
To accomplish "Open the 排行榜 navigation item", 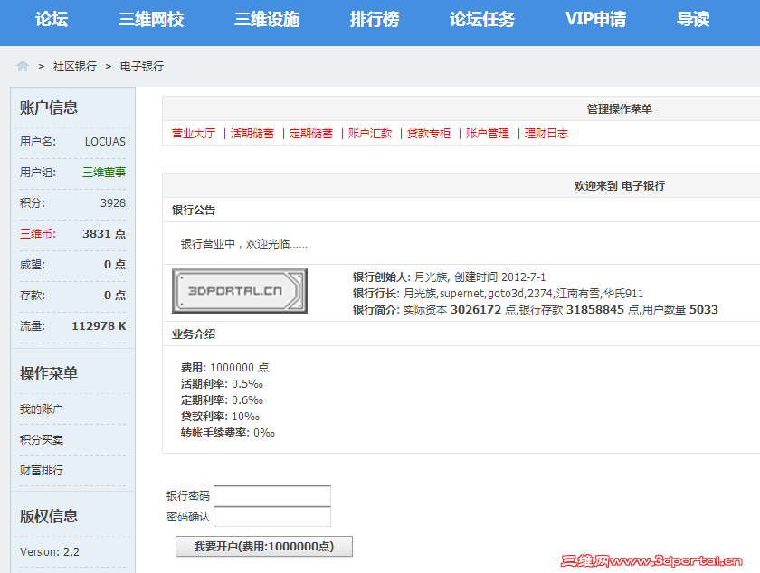I will (375, 19).
